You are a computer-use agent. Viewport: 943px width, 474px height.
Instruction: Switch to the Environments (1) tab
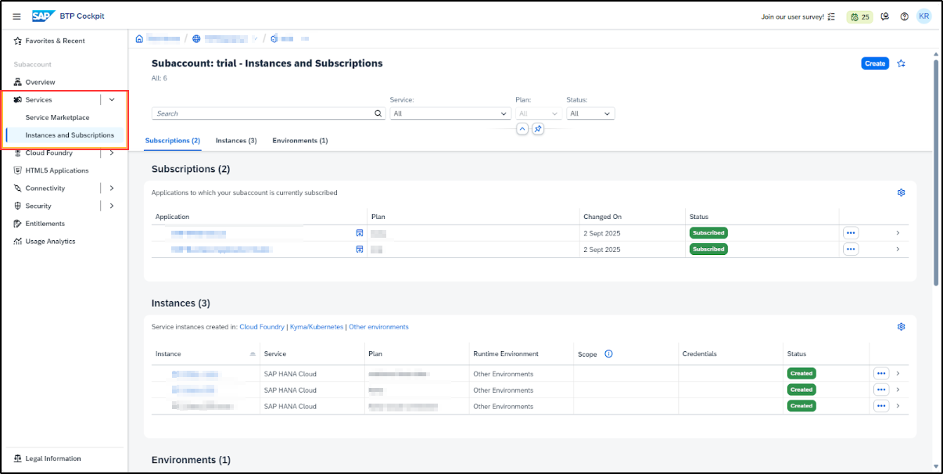click(299, 141)
